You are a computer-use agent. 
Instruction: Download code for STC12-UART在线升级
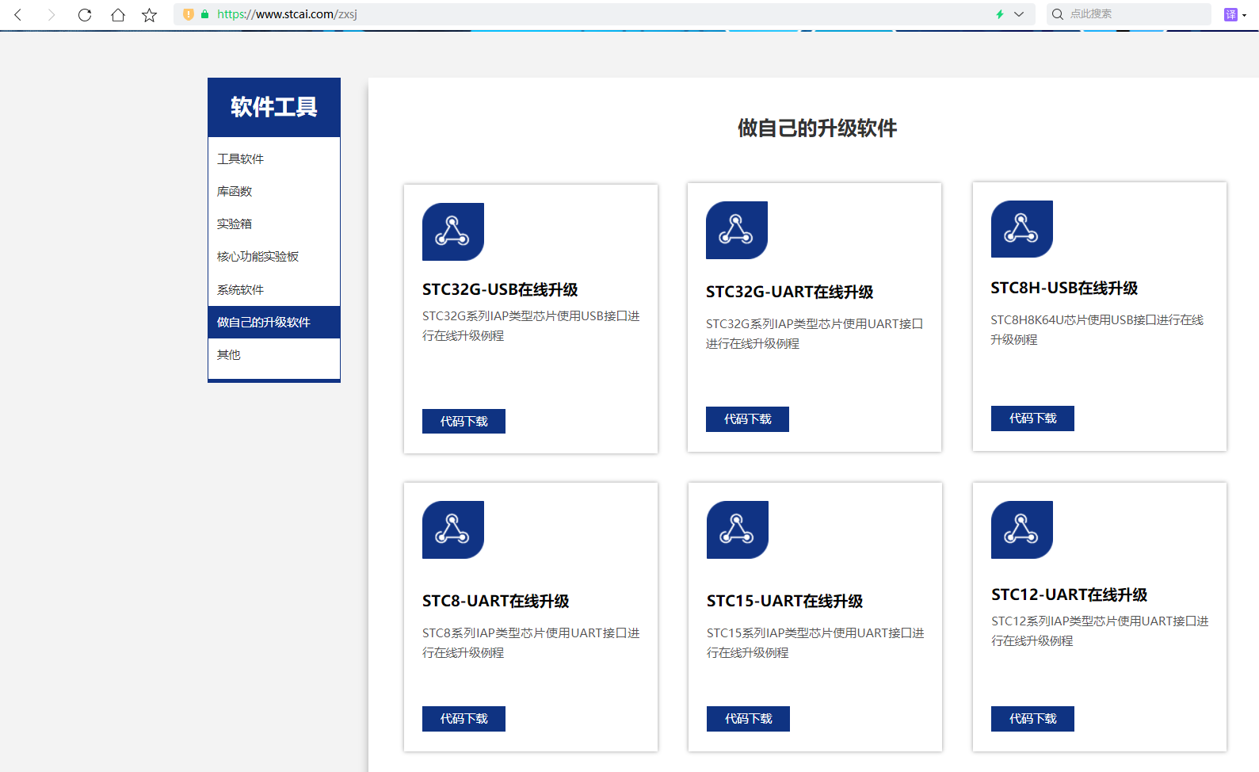(x=1032, y=719)
